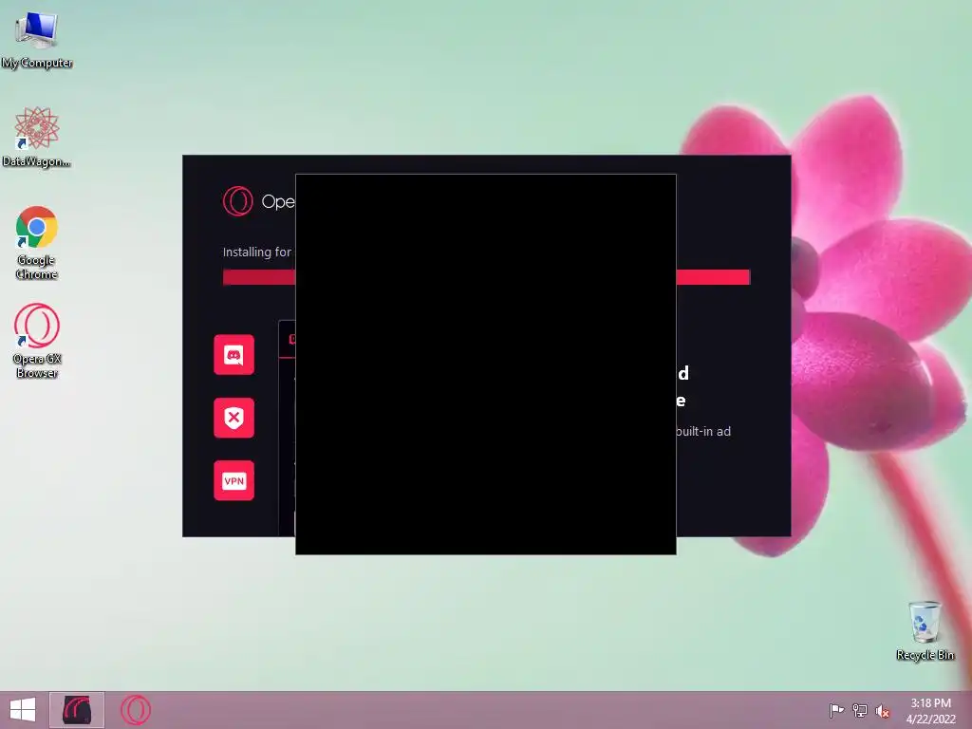Click the ad blocker shield icon
972x729 pixels.
pyautogui.click(x=234, y=418)
